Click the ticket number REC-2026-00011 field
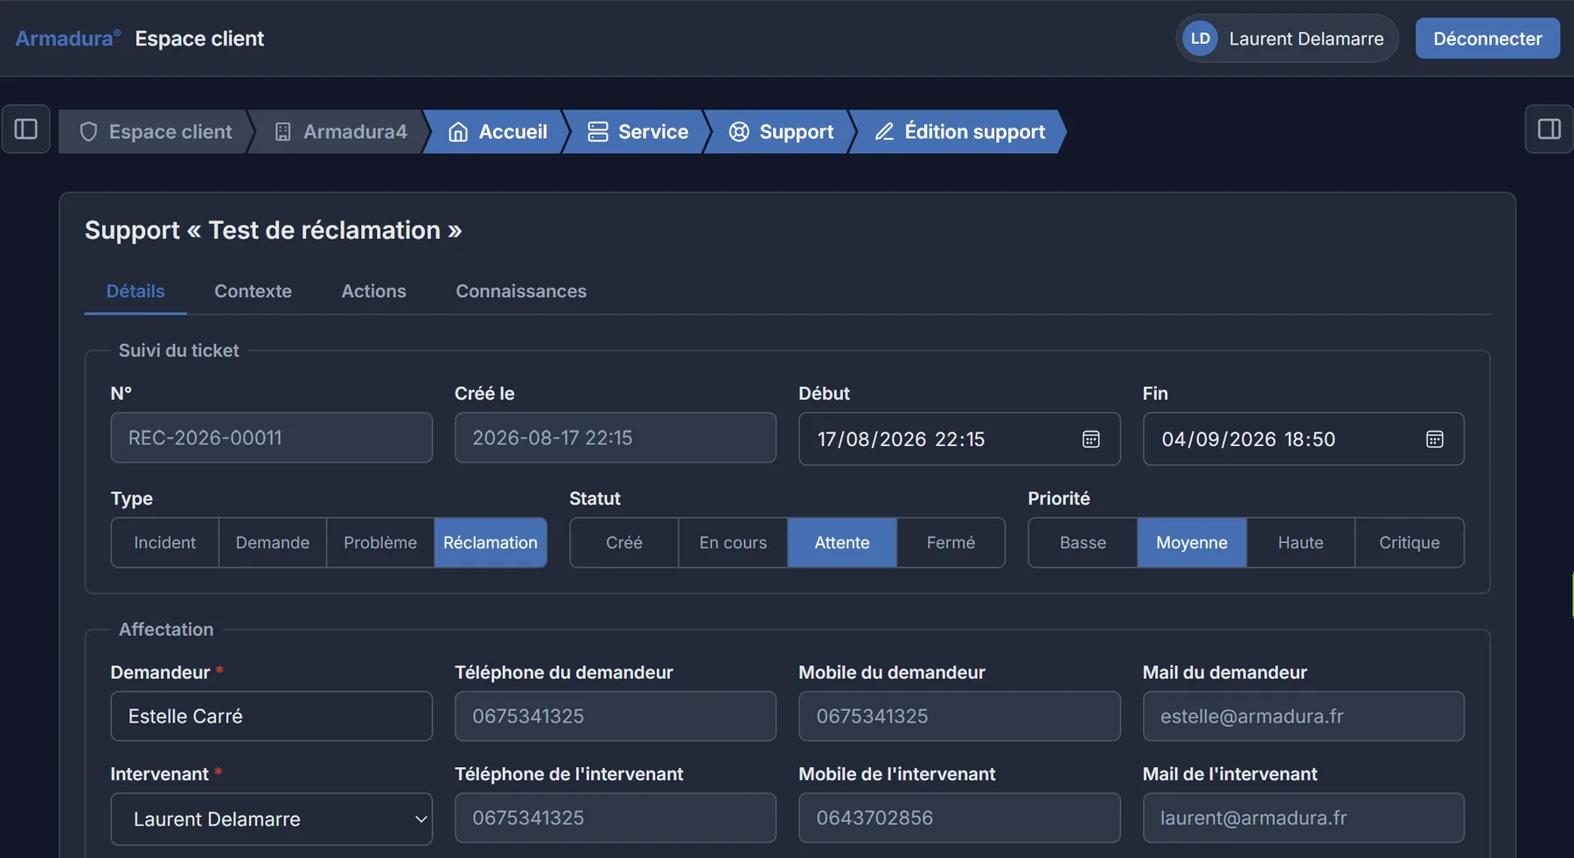The height and width of the screenshot is (858, 1574). (272, 437)
